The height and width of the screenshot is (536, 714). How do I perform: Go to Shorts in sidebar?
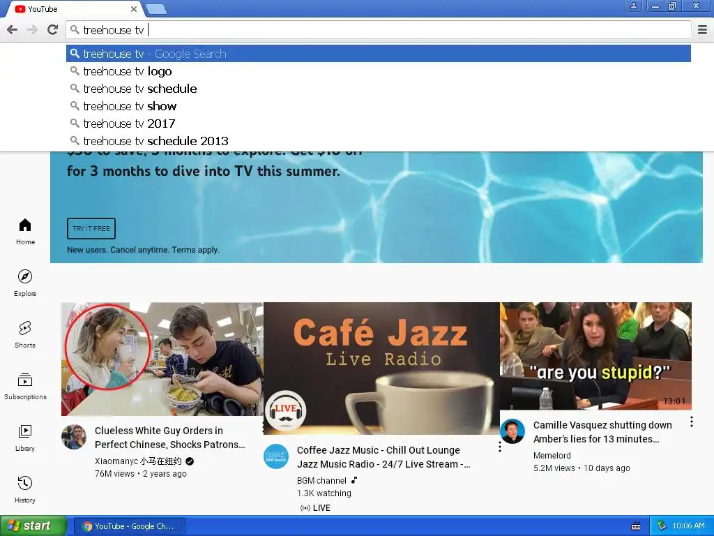pos(25,334)
